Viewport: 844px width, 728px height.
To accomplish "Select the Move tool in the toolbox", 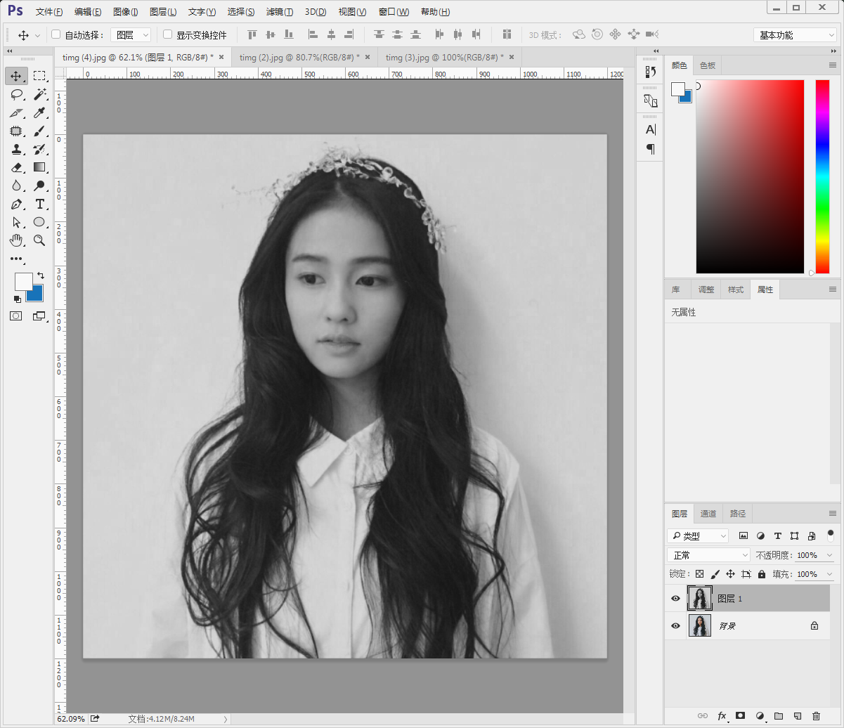I will pyautogui.click(x=16, y=76).
